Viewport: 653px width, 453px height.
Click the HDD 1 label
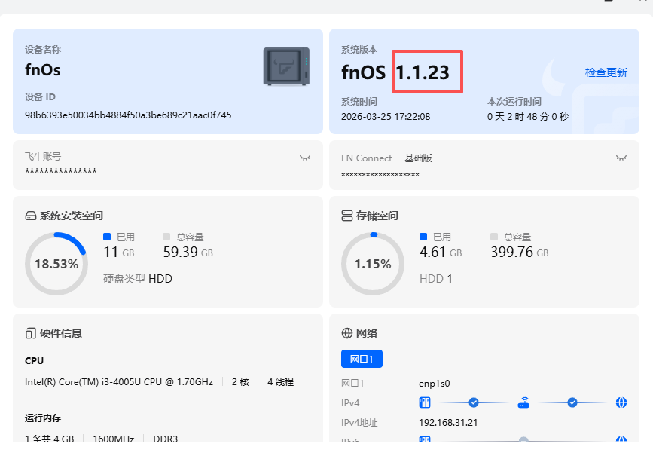click(435, 279)
